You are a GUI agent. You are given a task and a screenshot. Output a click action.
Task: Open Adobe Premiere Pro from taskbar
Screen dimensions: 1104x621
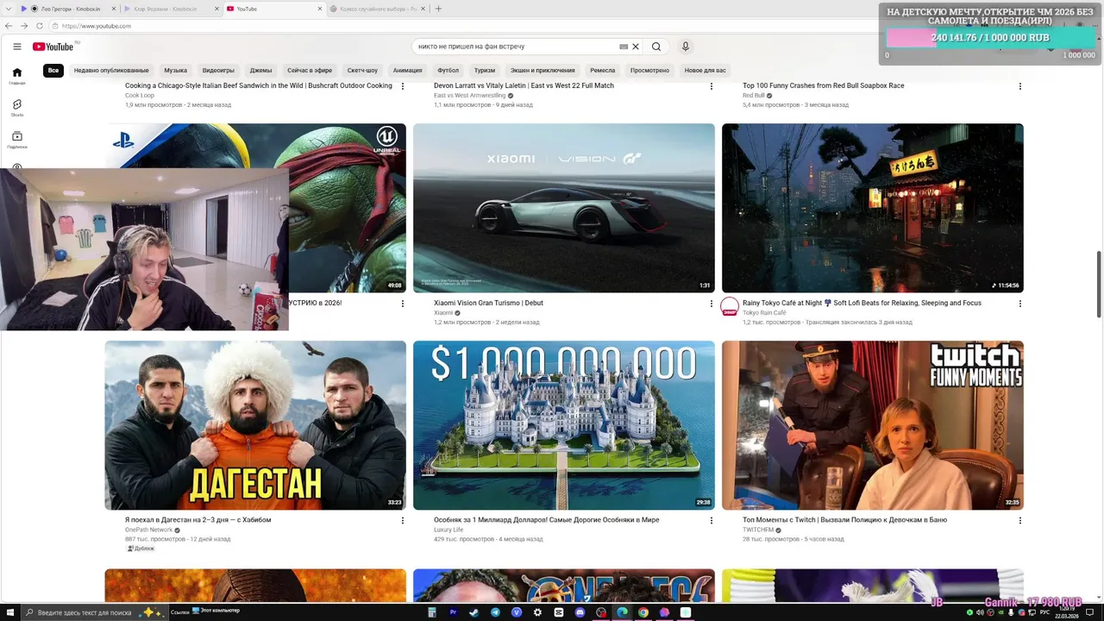pos(453,612)
